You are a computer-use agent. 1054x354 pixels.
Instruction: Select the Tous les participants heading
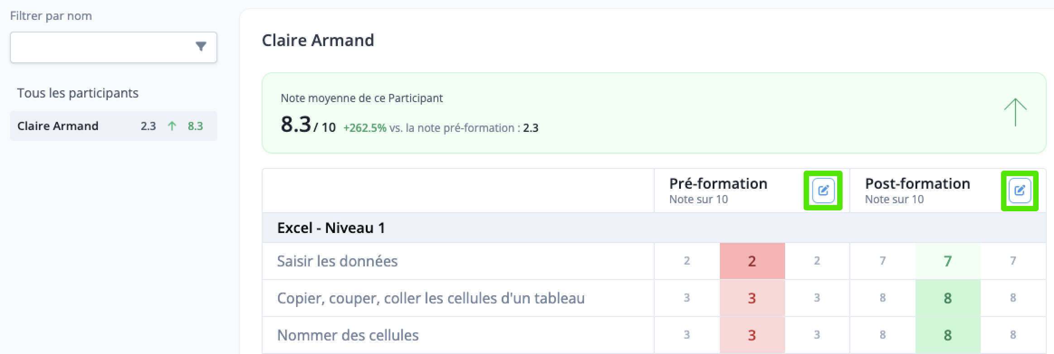[78, 93]
